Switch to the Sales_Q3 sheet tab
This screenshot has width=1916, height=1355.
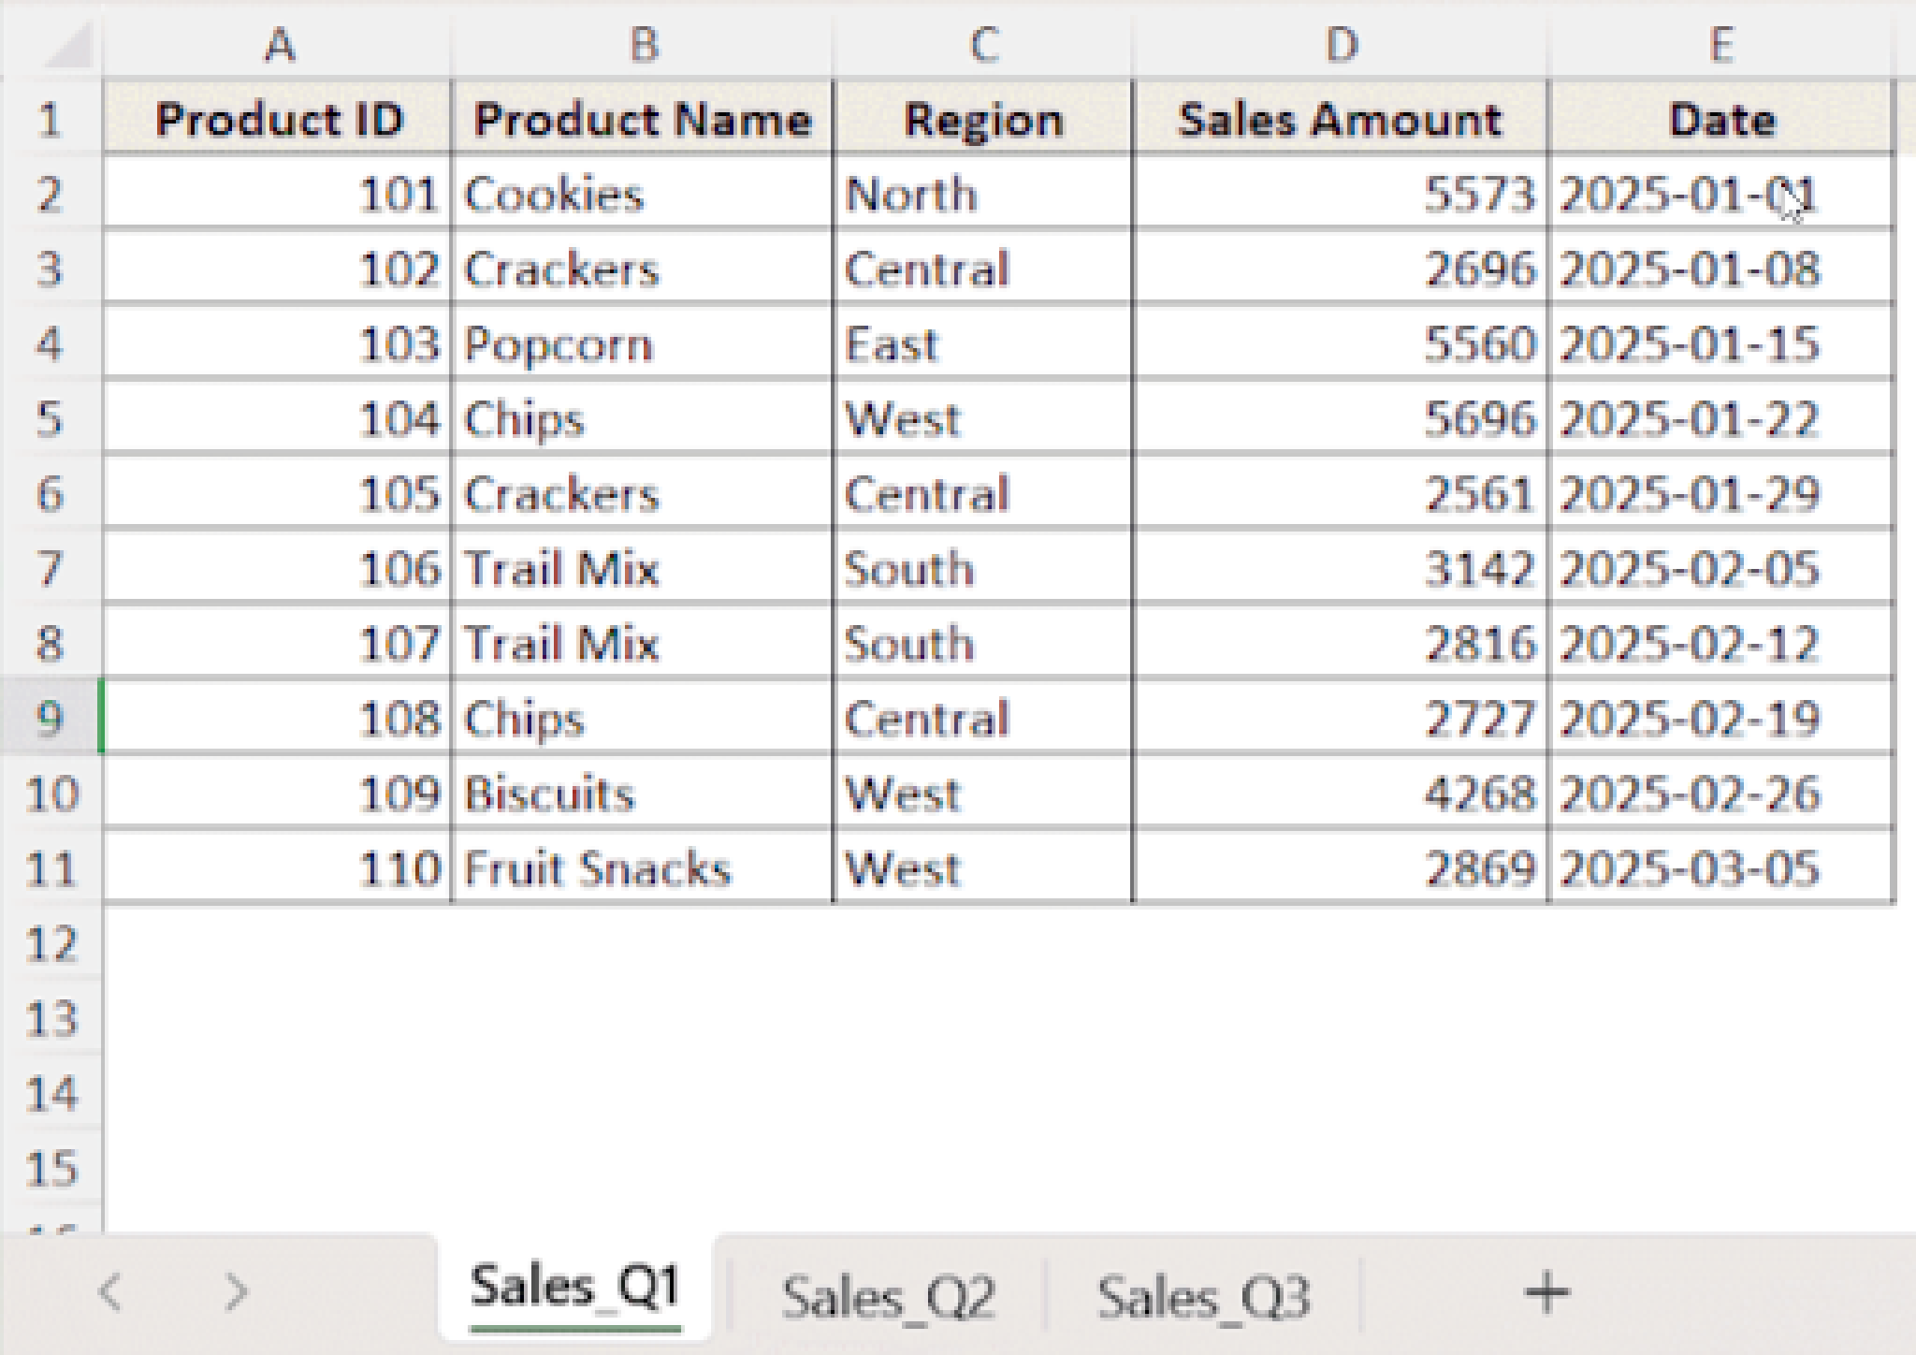click(x=1209, y=1292)
